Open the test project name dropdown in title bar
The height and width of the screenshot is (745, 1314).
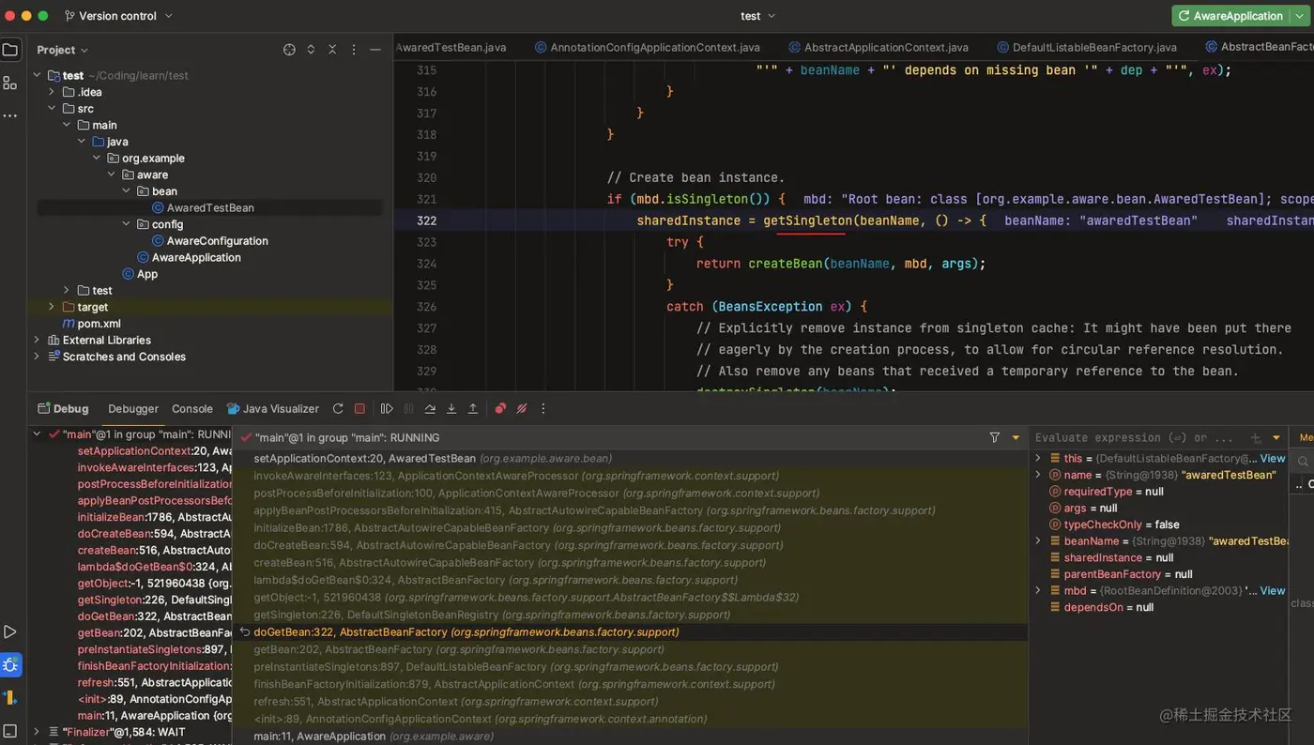(757, 16)
